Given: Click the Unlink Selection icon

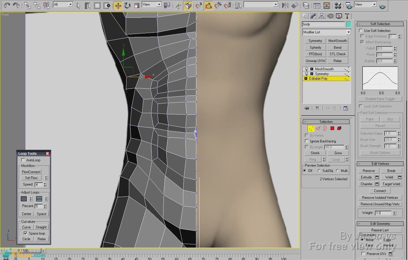Looking at the screenshot, I should click(37, 5).
